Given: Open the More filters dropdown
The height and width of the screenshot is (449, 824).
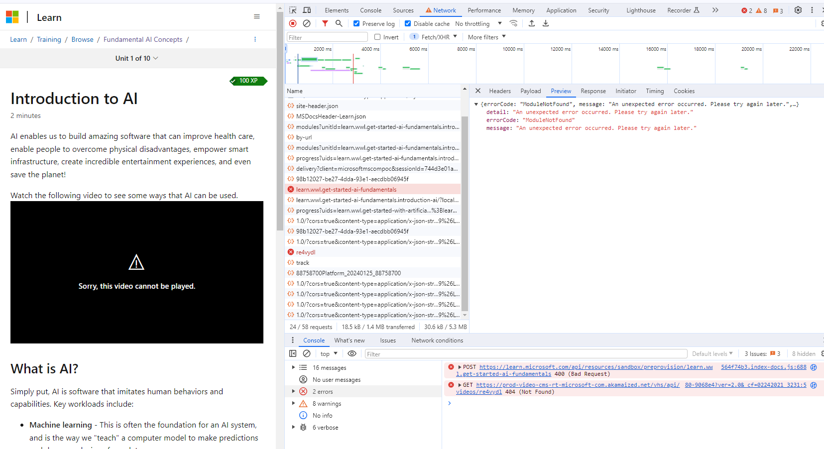Looking at the screenshot, I should [x=487, y=37].
